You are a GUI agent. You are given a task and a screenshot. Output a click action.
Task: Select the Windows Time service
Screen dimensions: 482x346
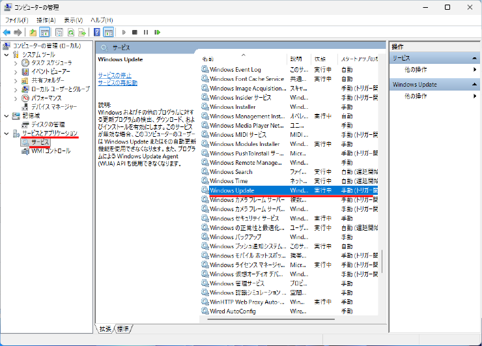pyautogui.click(x=290, y=181)
